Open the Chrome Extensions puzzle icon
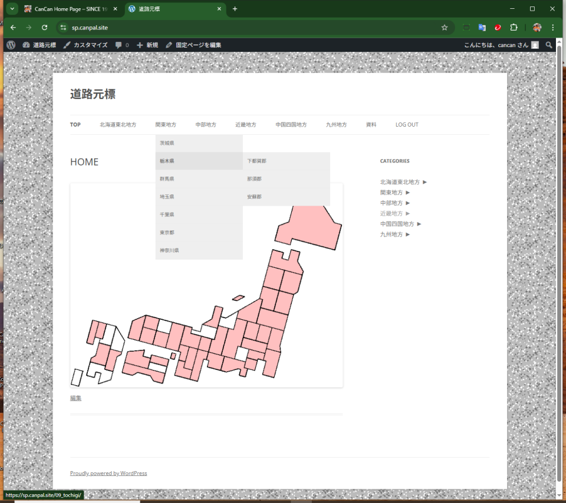 pos(514,27)
